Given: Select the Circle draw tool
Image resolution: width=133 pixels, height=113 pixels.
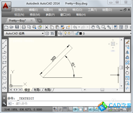Looking at the screenshot, I should point(4,73).
